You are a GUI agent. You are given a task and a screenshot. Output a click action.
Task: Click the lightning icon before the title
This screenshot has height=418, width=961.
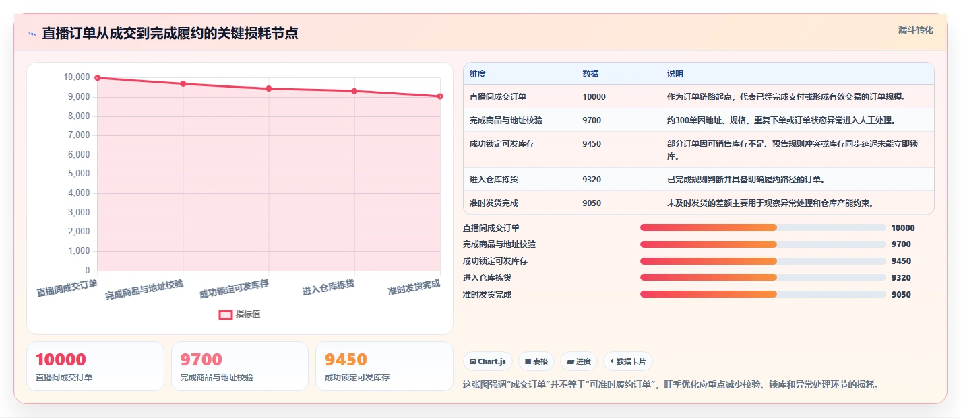[32, 33]
